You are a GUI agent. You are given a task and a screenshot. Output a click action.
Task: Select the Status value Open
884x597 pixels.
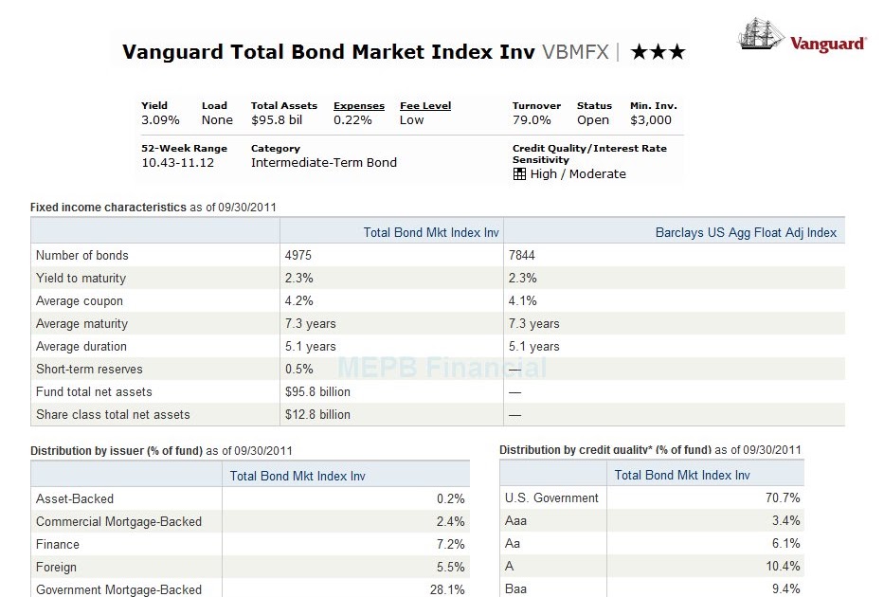click(592, 120)
